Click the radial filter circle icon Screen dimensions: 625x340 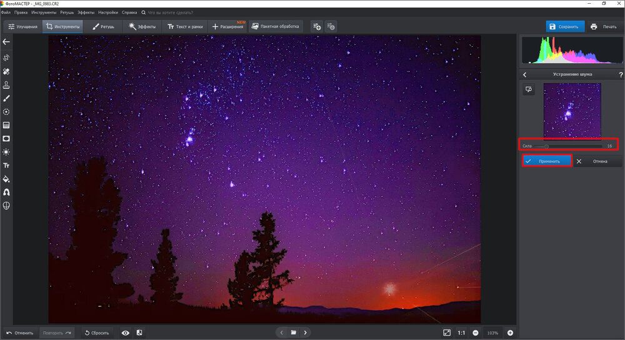coord(6,111)
